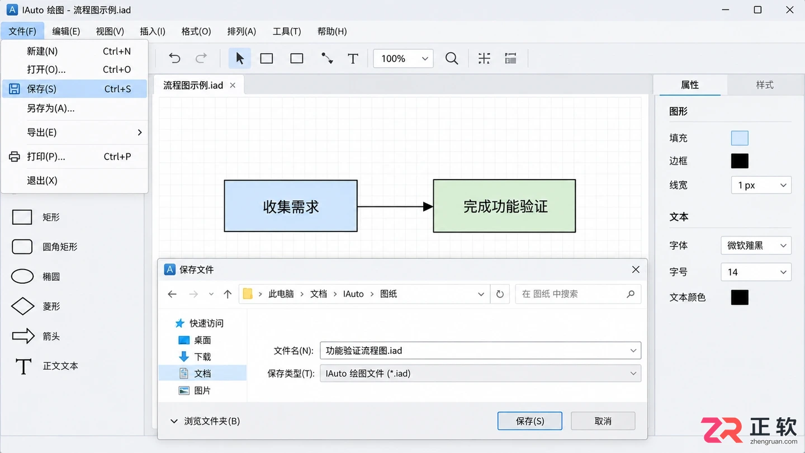Click the magnifier zoom icon

[452, 58]
